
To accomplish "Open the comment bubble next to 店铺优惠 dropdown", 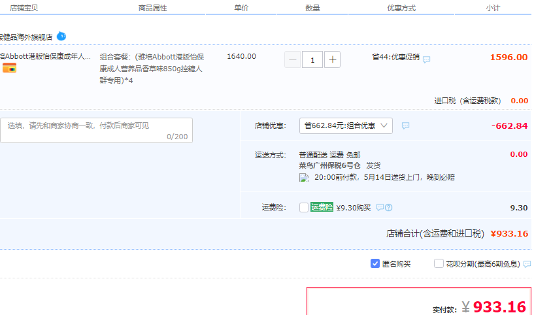I will [405, 125].
